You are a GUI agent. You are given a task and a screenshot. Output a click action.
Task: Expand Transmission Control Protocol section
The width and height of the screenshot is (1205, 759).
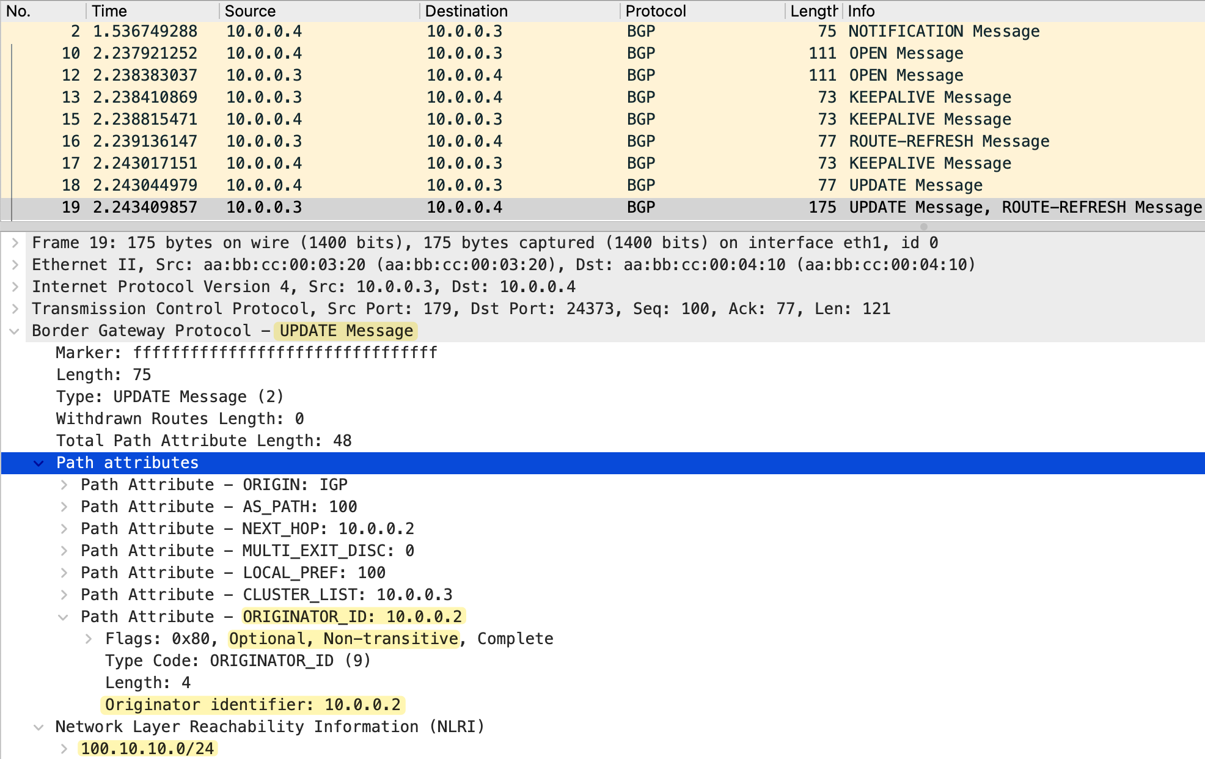coord(15,309)
